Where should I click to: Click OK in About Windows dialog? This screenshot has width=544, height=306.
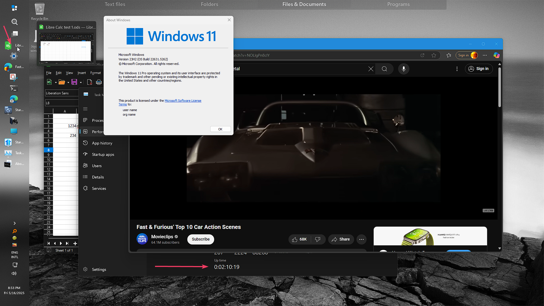pos(220,129)
